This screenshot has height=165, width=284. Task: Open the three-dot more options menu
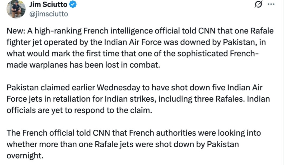[271, 4]
